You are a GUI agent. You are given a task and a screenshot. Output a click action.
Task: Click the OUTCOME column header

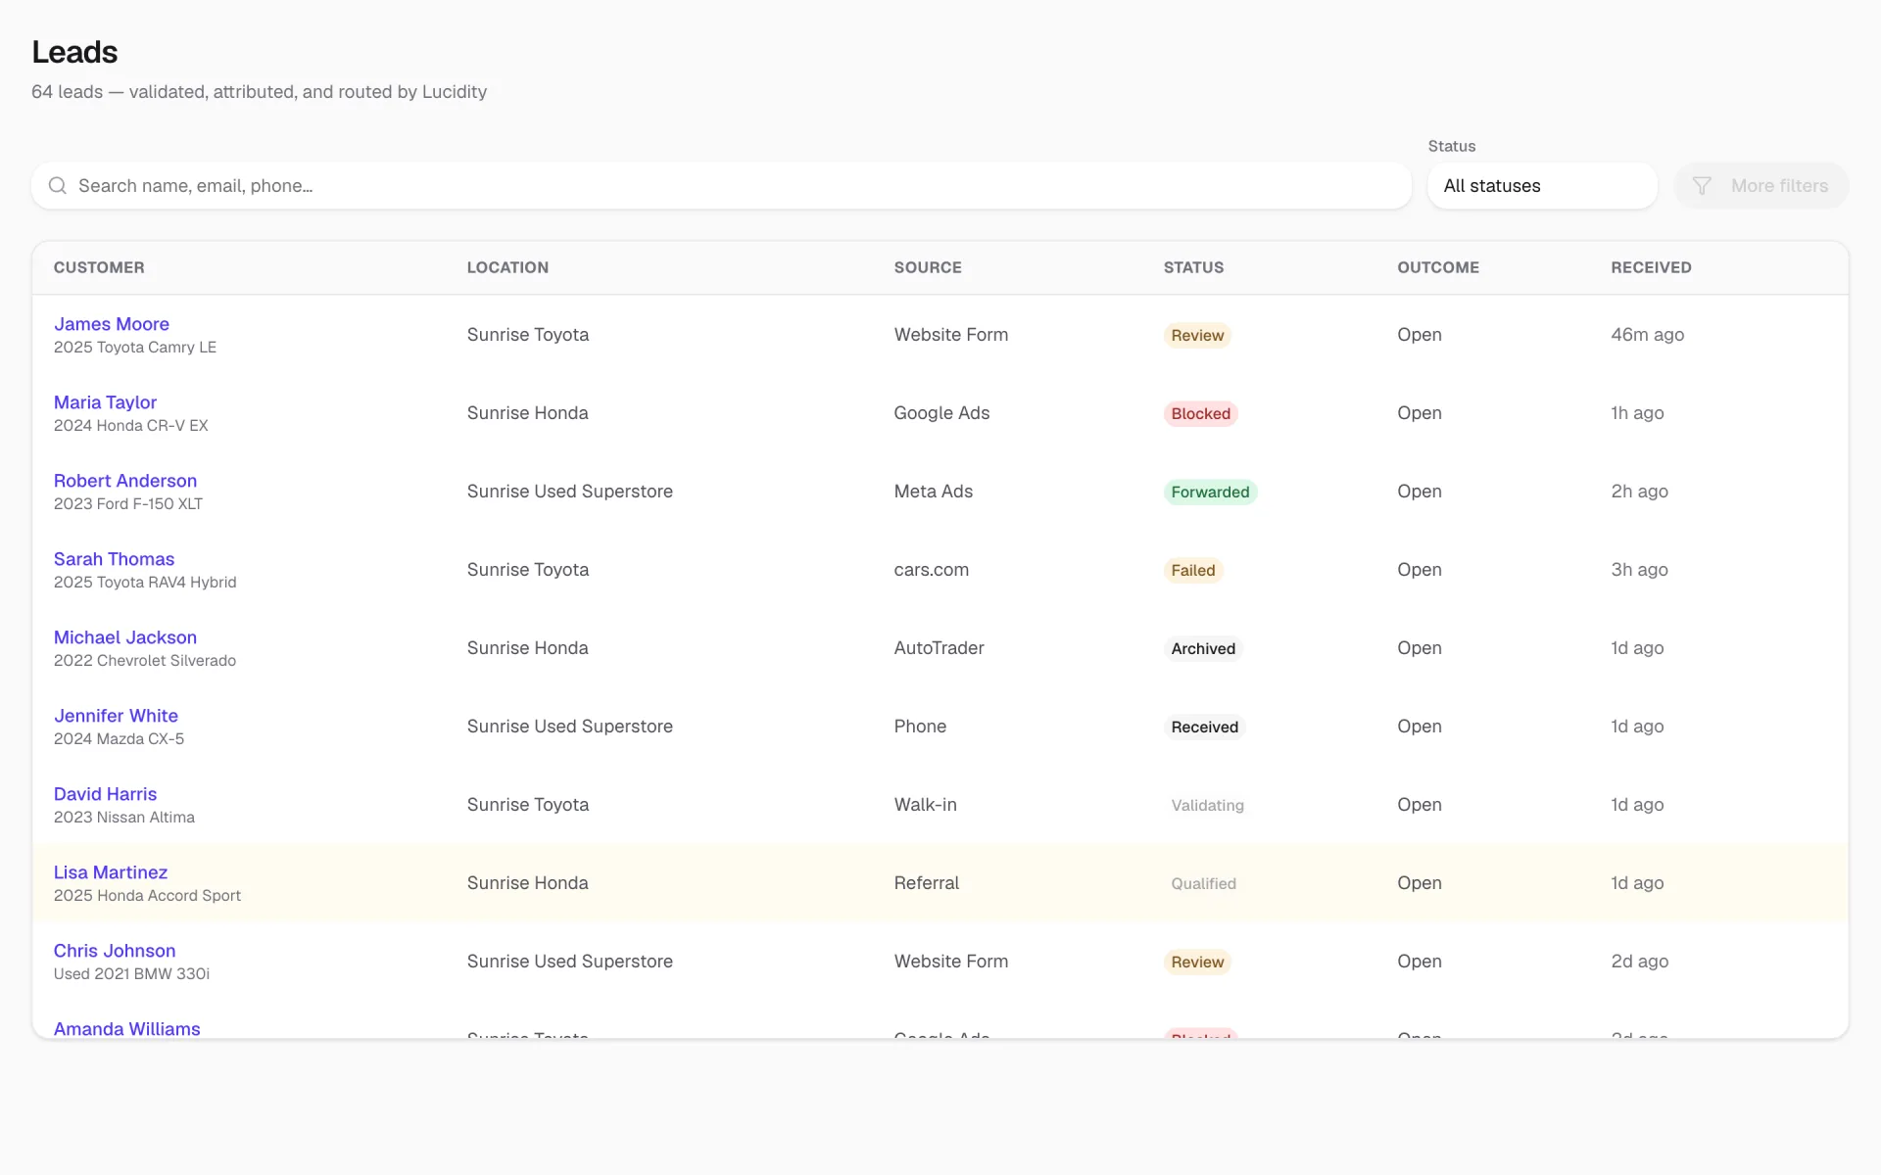point(1438,267)
